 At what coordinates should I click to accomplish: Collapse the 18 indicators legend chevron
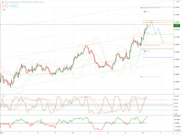point(2,10)
